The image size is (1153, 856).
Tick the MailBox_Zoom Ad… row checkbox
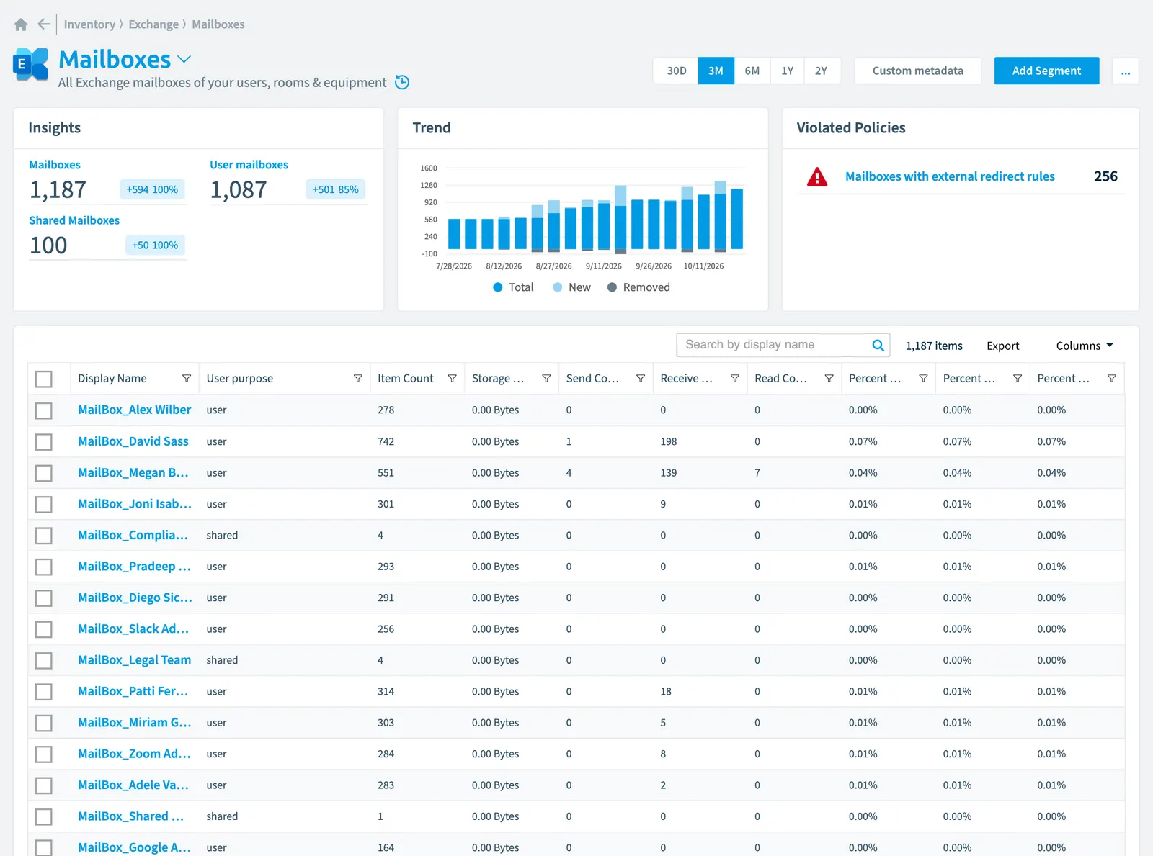(x=44, y=754)
